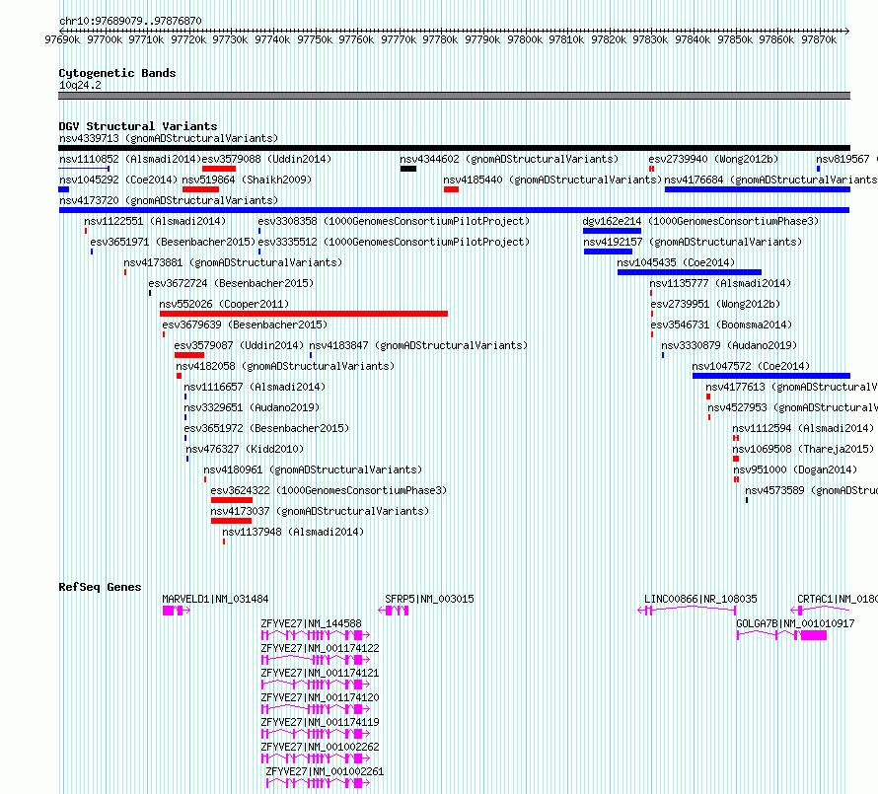878x794 pixels.
Task: Click the red esv3579088 variant bar
Action: tap(219, 169)
